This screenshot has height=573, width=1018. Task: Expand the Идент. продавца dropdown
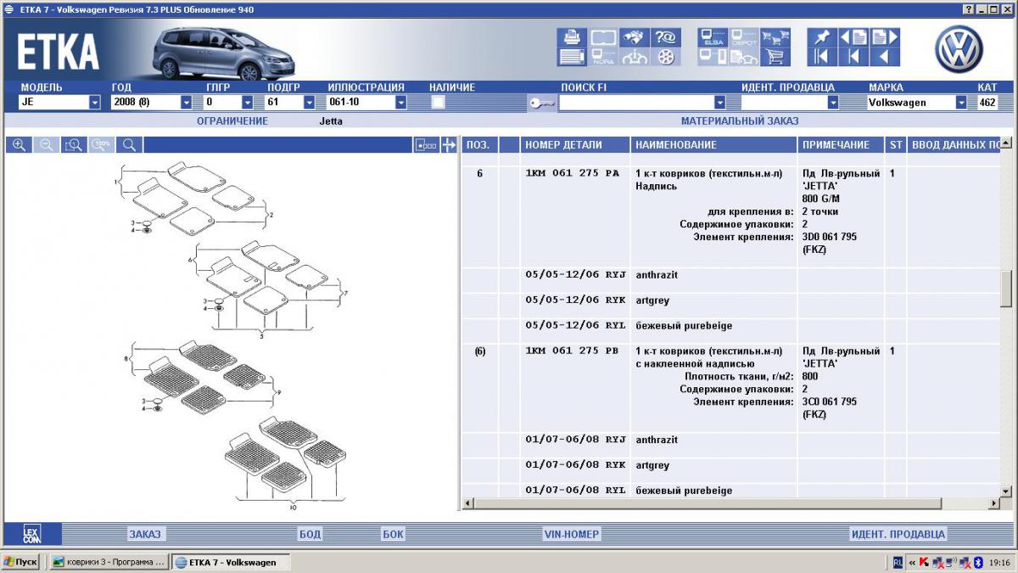coord(833,103)
